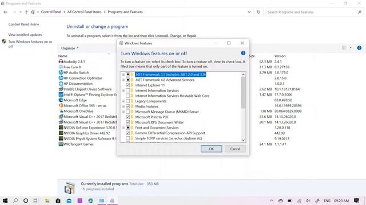366x205 pixels.
Task: Click the Audacity 2.4.1 program icon
Action: (61, 61)
